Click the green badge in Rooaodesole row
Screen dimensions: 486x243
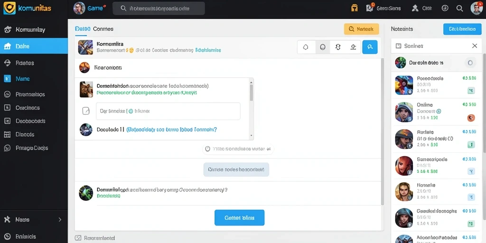[471, 91]
